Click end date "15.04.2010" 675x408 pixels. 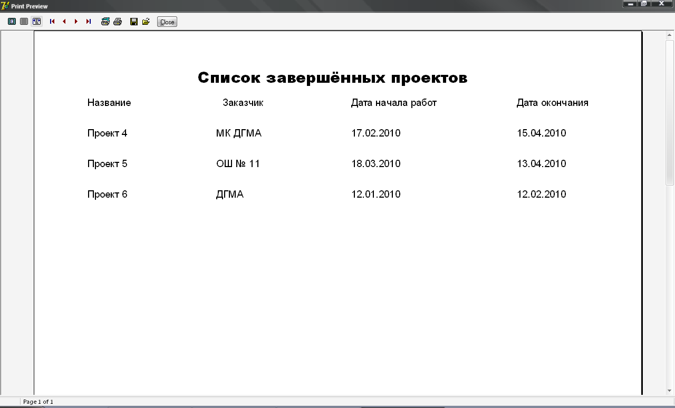pyautogui.click(x=542, y=133)
